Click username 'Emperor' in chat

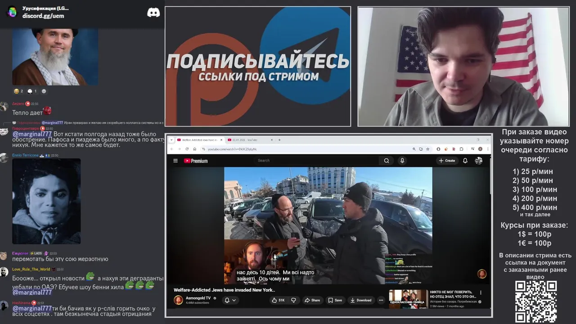point(20,253)
